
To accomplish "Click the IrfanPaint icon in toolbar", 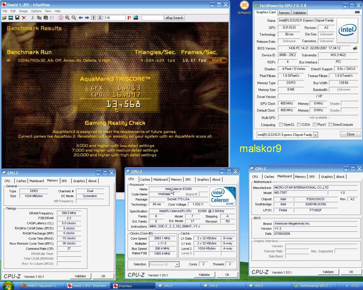I will point(136,18).
